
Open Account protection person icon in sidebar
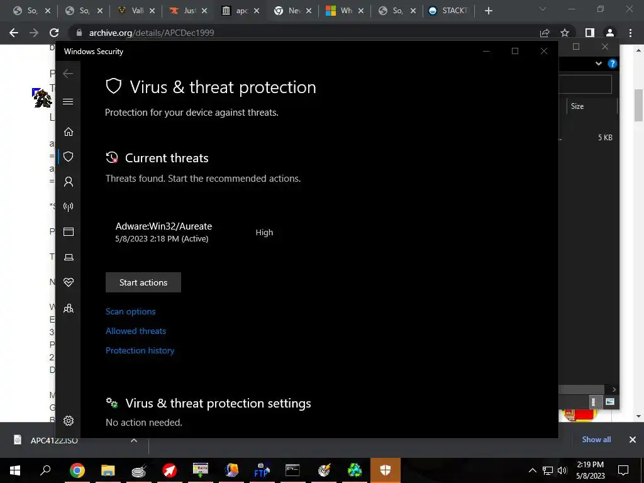(x=68, y=182)
